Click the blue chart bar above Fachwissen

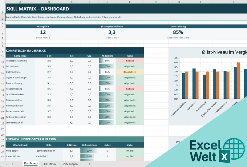(194, 84)
